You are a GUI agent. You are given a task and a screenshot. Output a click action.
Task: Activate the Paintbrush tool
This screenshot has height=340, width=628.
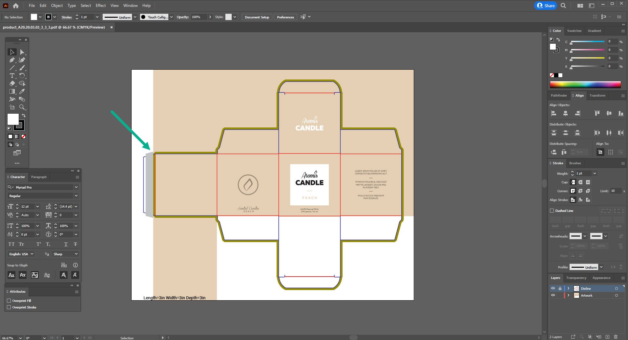click(22, 68)
